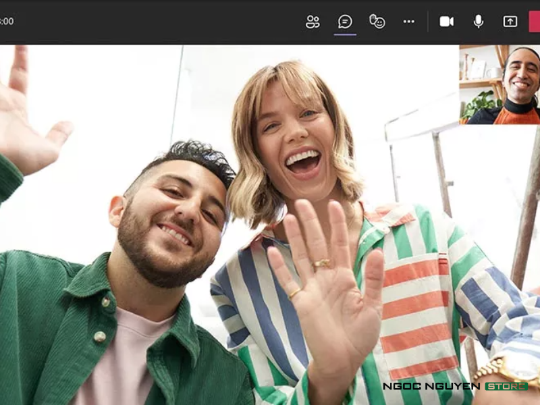540x405 pixels.
Task: Click the vertical divider beside camera icon
Action: [x=428, y=22]
